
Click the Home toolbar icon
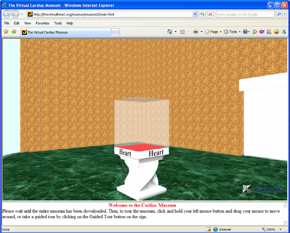coord(170,32)
